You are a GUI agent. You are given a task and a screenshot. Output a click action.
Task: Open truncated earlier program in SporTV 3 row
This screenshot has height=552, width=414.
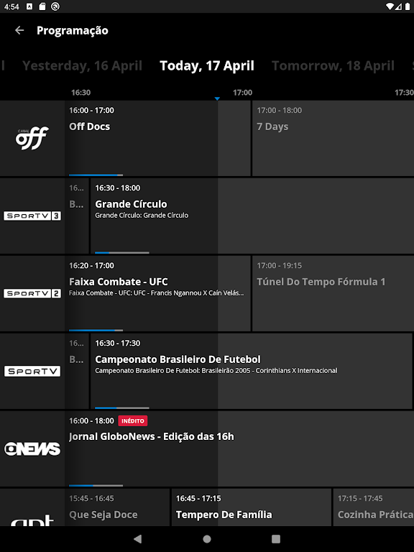coord(77,216)
